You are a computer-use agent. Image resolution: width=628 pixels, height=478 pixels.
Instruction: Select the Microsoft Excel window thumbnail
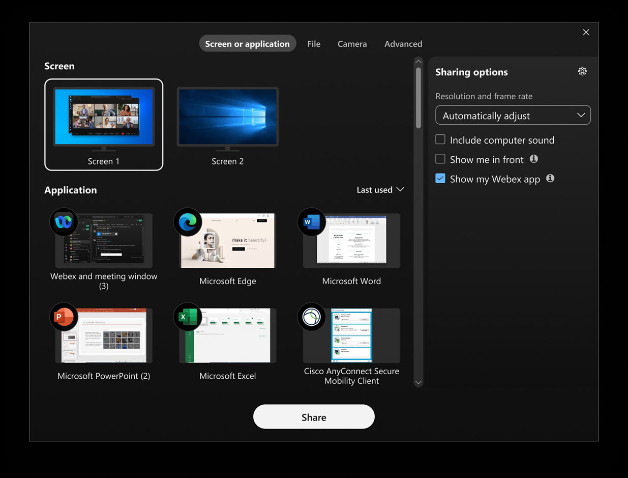pos(228,335)
